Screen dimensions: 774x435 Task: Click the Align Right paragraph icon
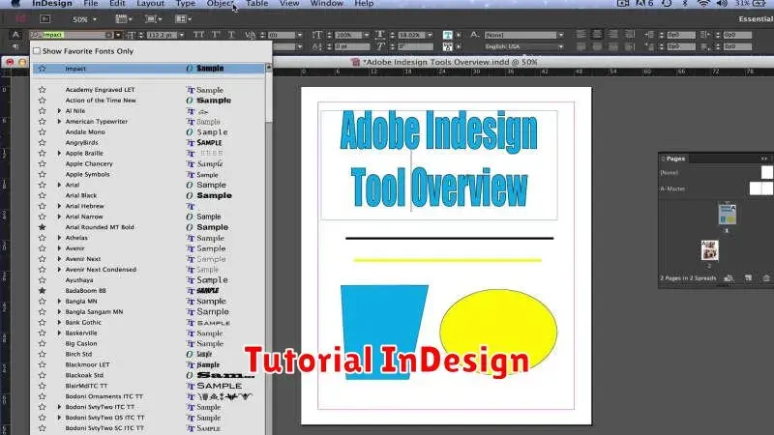pos(613,35)
